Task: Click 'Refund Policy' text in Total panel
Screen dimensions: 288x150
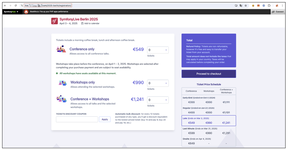Action: [193, 46]
